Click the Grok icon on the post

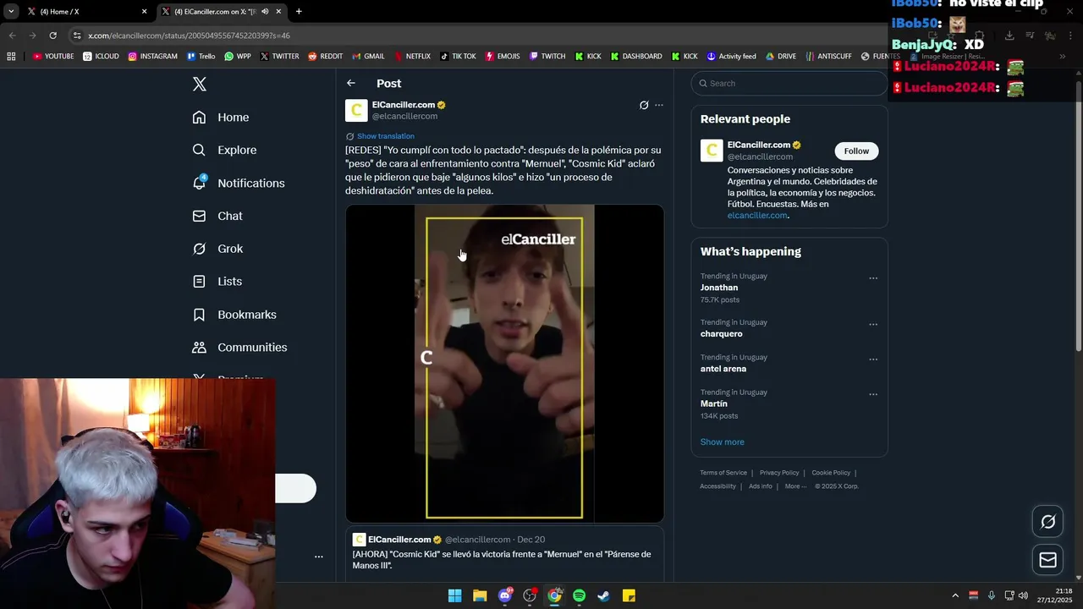click(x=644, y=105)
